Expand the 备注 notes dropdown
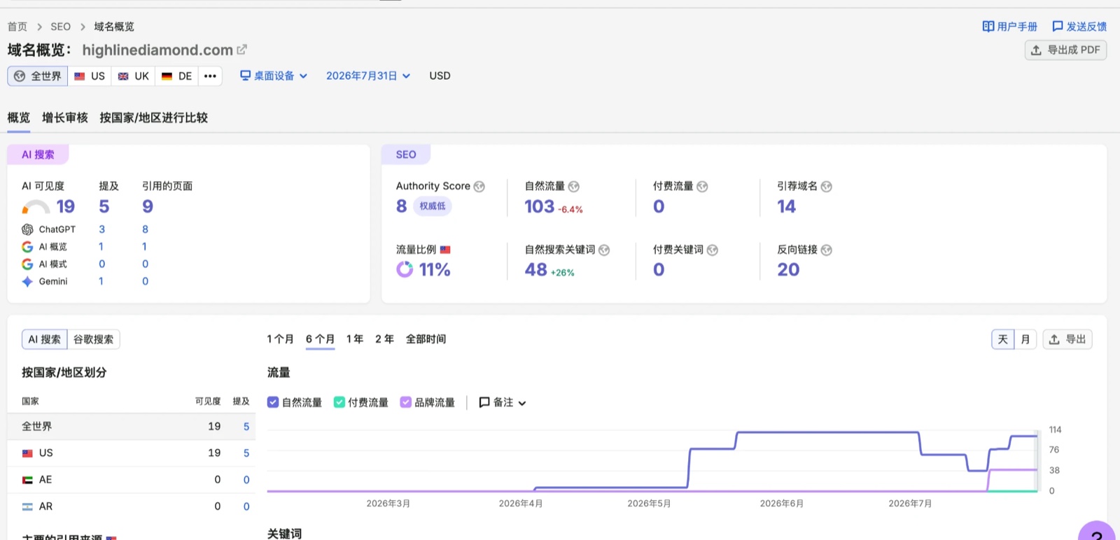Image resolution: width=1120 pixels, height=540 pixels. click(503, 402)
